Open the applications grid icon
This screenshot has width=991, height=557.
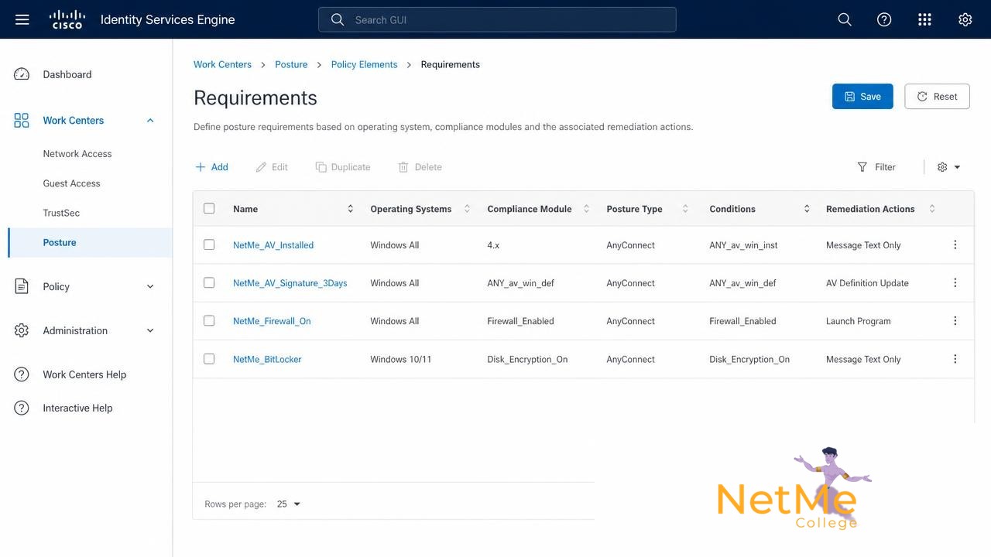pos(924,19)
